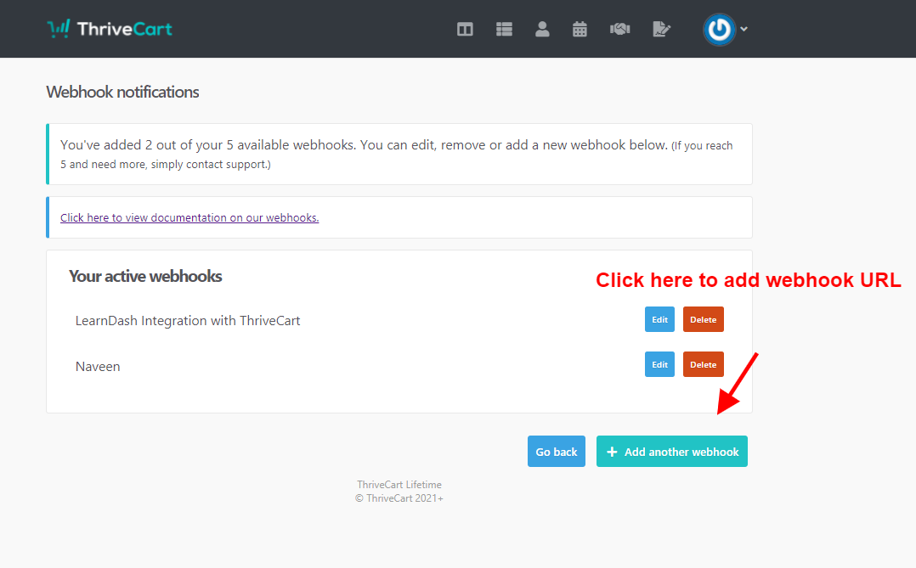Click the ThriveCart logo
916x568 pixels.
[110, 29]
